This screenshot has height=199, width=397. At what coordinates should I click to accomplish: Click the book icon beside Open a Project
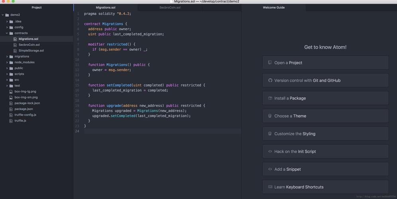(x=270, y=62)
